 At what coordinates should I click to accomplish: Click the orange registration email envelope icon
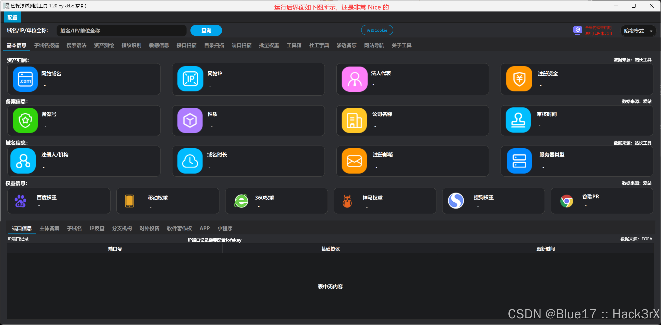[354, 161]
